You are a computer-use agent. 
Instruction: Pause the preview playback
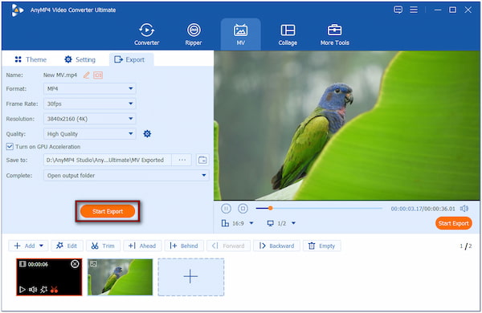pos(226,209)
